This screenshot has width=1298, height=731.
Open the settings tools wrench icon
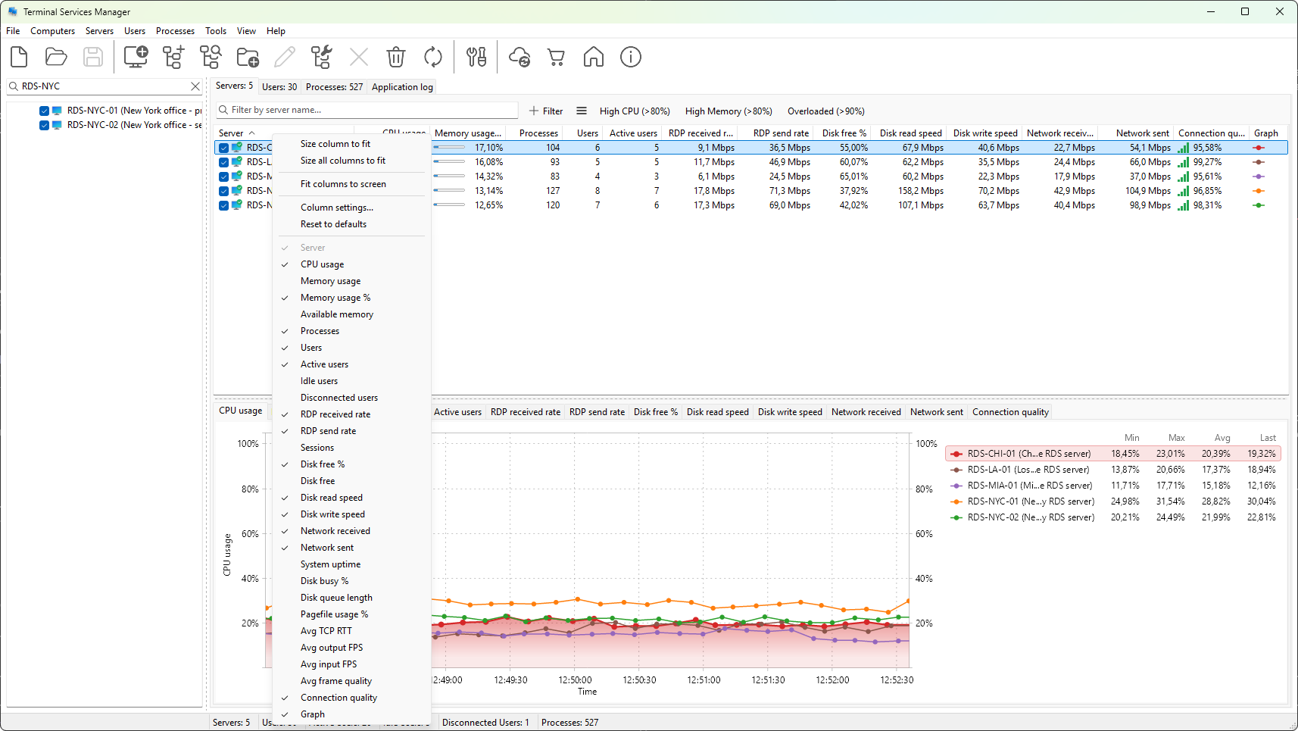[476, 57]
